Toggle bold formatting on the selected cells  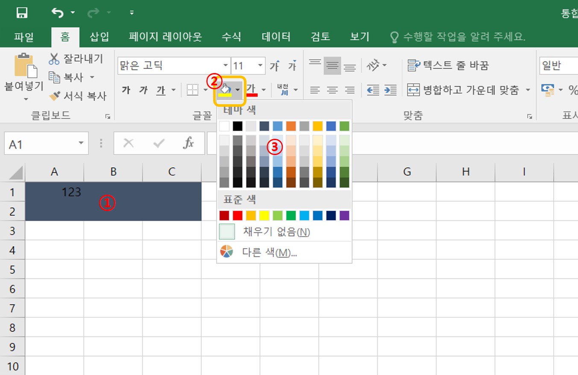point(125,90)
